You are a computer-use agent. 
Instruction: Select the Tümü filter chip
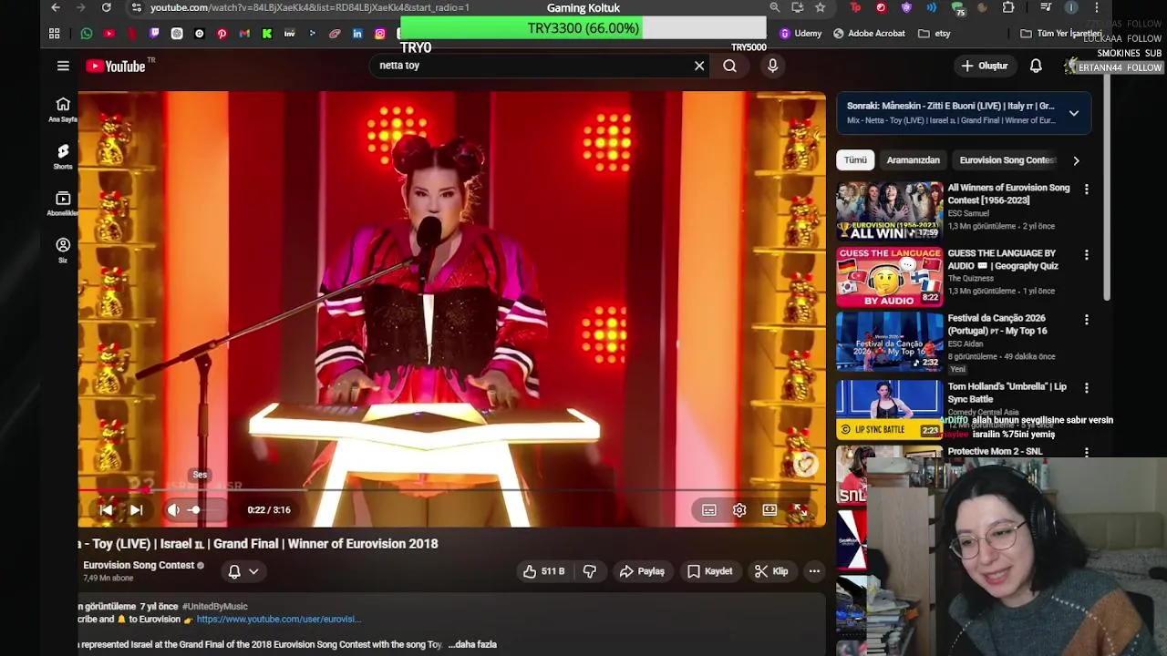[855, 159]
